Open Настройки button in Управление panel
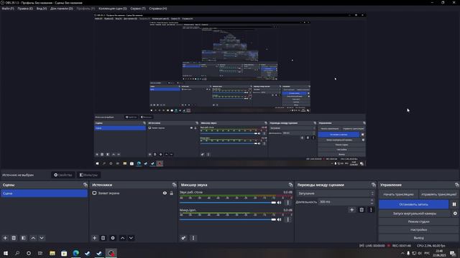The image size is (460, 258). point(418,229)
